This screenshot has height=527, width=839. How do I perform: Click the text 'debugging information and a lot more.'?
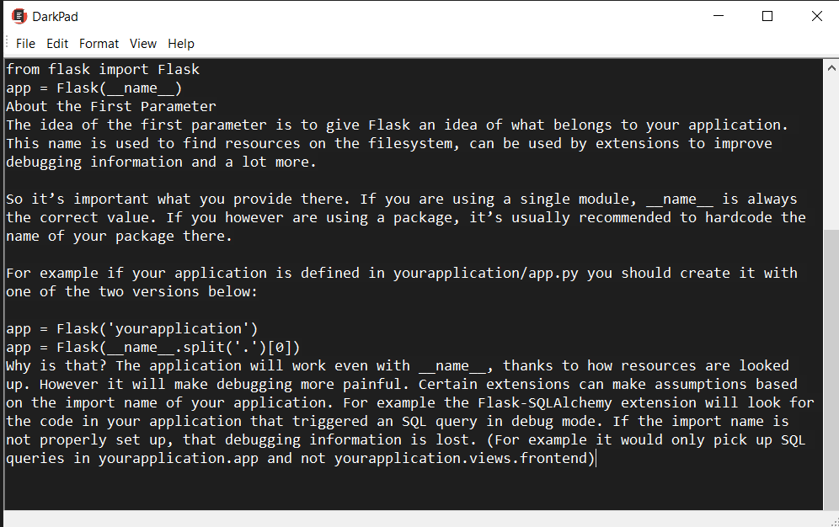coord(161,162)
